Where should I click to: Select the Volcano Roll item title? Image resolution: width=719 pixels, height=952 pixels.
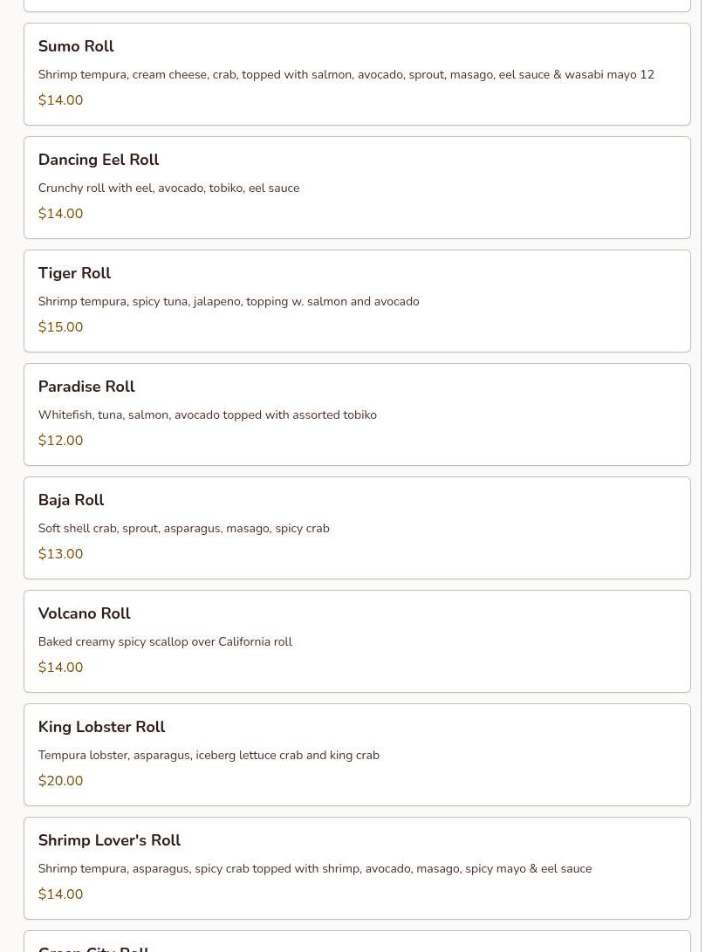point(84,613)
